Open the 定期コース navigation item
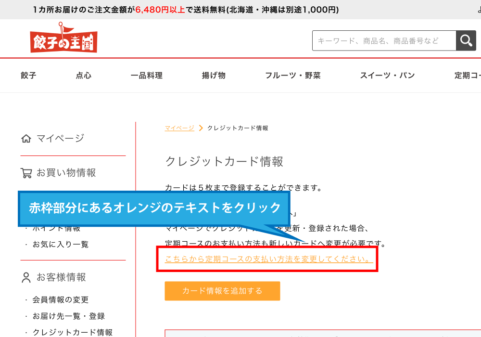481x337 pixels. 468,75
